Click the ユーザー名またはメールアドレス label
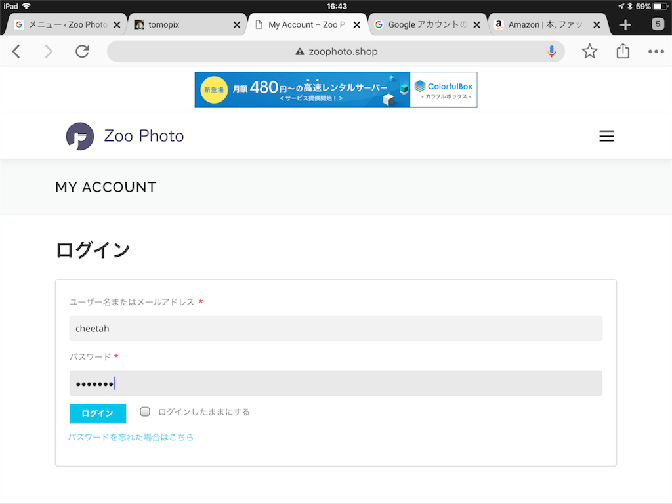 [132, 302]
